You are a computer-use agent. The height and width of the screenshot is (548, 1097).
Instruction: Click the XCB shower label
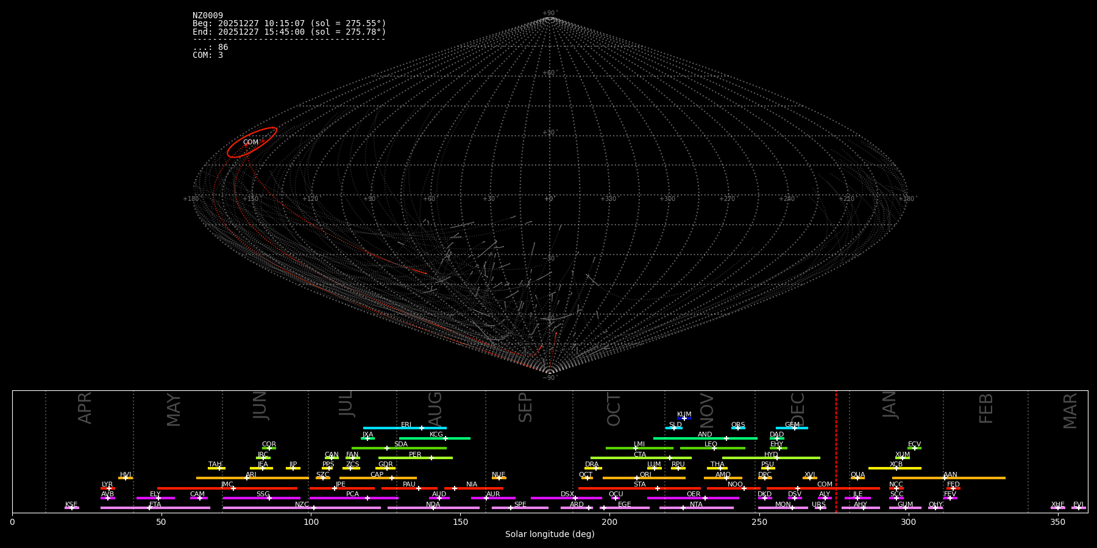[x=896, y=465]
